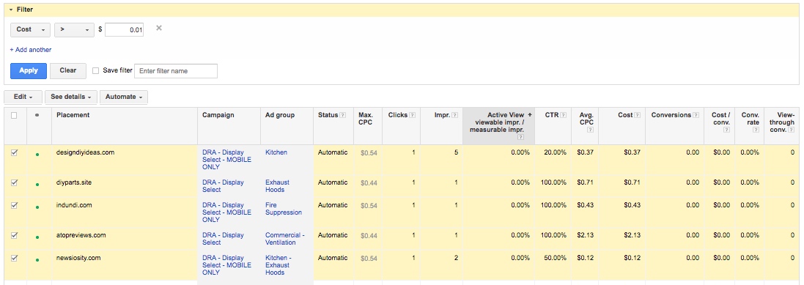The image size is (804, 285).
Task: Open the Commercial - Ventilation ad group link
Action: (284, 239)
